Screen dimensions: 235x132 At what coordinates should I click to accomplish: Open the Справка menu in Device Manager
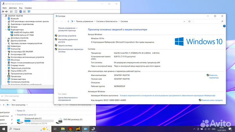pos(28,8)
